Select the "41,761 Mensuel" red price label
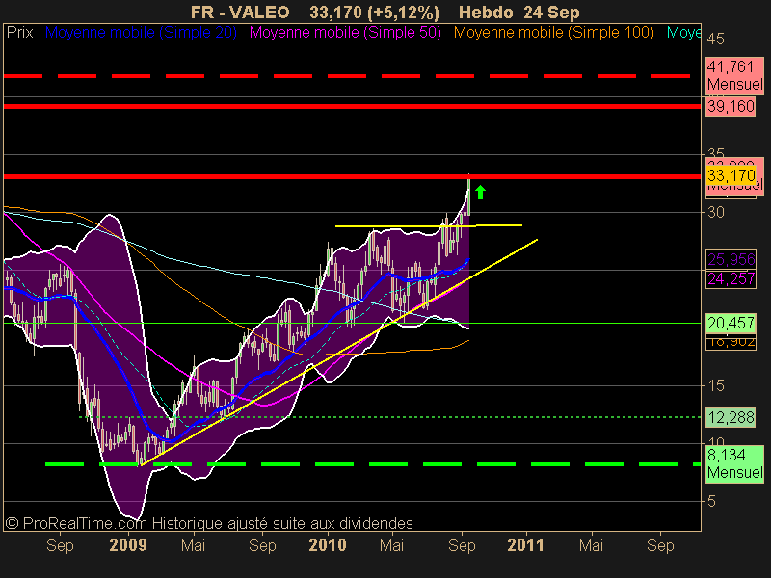Screen dimensions: 771x578 [734, 76]
